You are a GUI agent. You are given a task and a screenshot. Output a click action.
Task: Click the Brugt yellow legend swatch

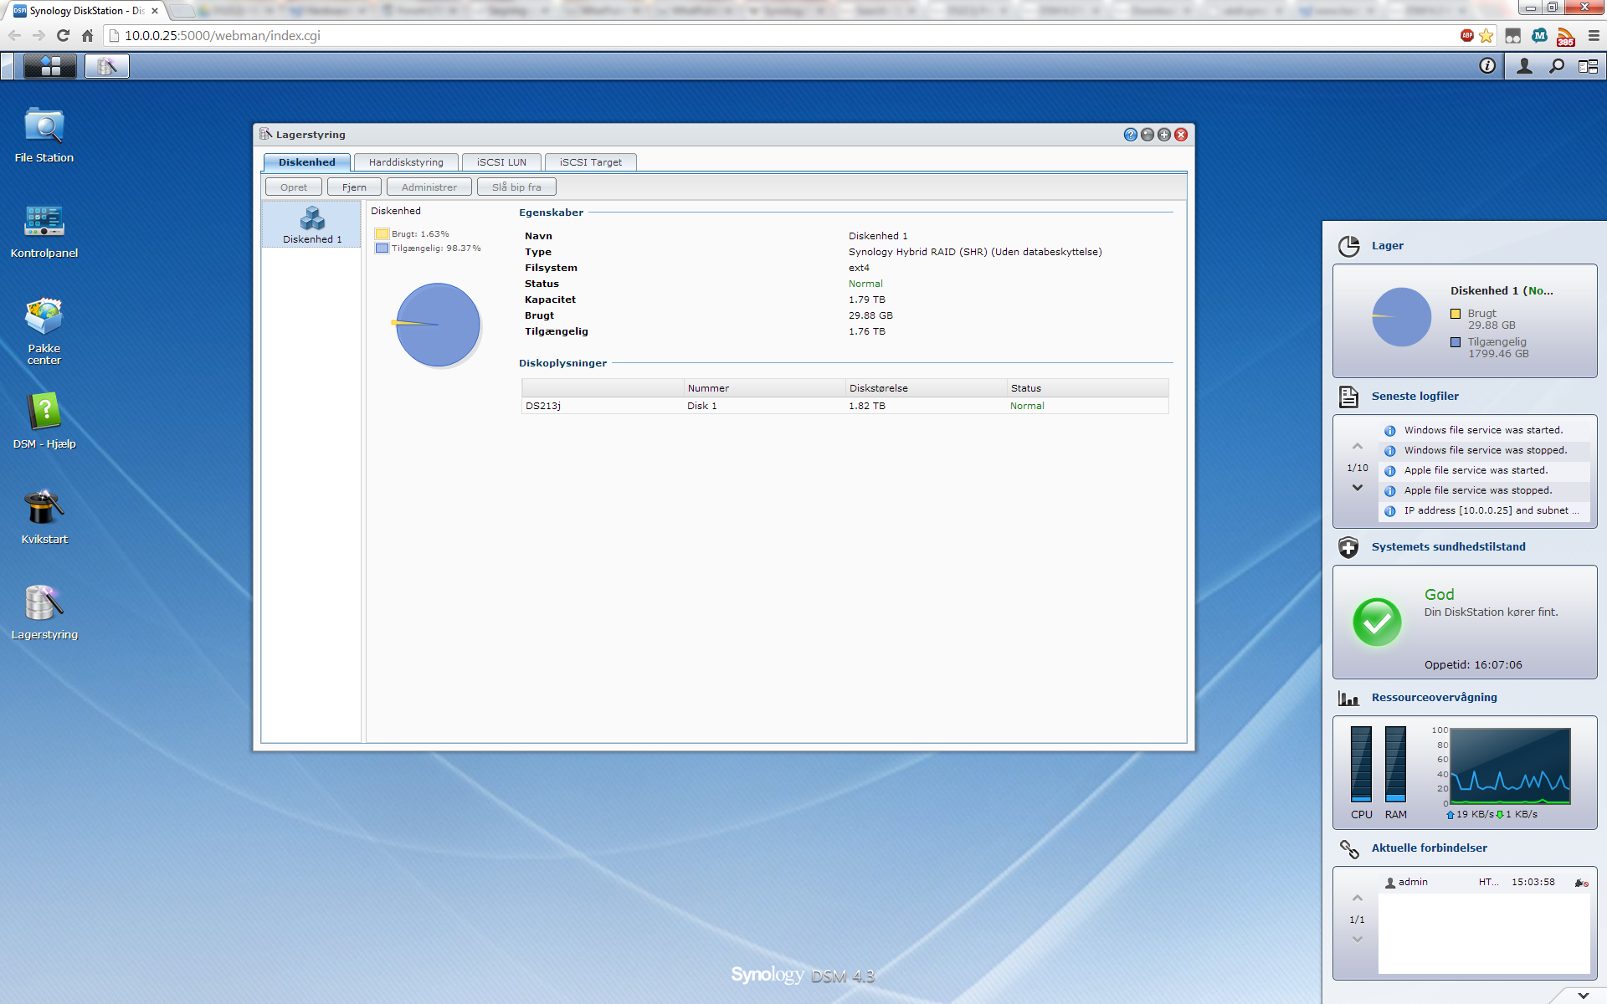pos(382,234)
